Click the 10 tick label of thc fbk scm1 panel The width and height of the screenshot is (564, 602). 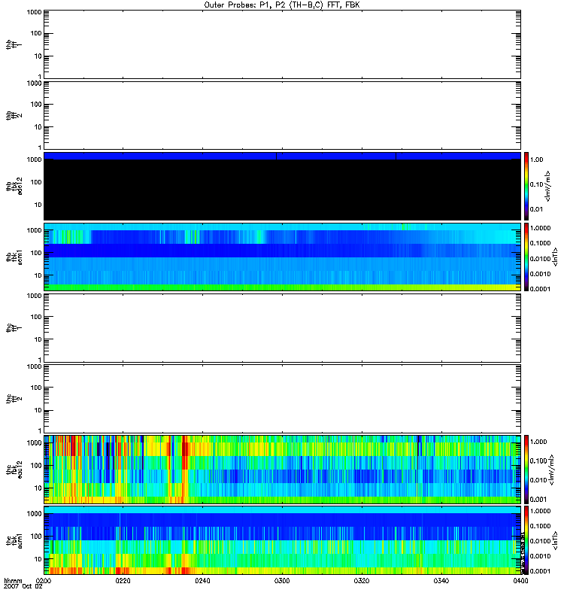pyautogui.click(x=38, y=559)
